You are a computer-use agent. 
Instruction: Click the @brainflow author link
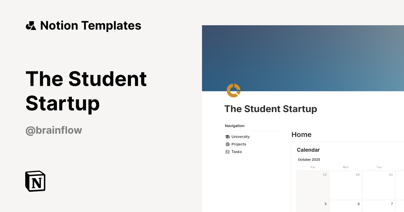pos(53,130)
